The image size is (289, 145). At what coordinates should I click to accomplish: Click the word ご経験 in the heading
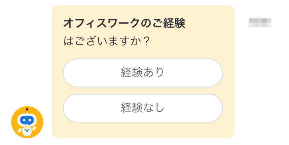[169, 23]
